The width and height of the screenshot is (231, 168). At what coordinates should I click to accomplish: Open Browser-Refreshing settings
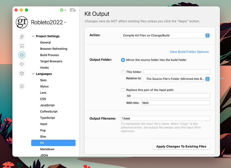pyautogui.click(x=54, y=49)
